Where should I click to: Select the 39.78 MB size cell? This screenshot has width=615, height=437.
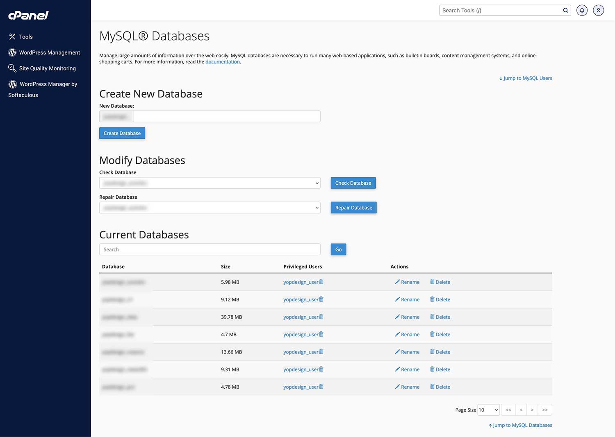click(x=231, y=317)
